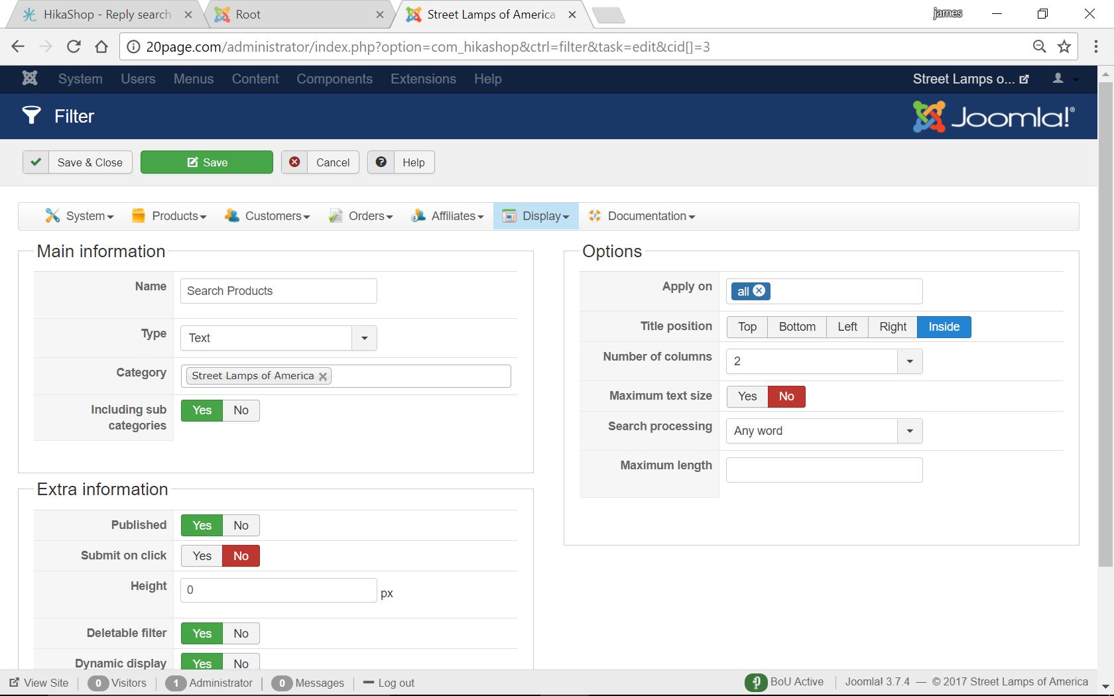Choose Right for Title position

coord(893,327)
